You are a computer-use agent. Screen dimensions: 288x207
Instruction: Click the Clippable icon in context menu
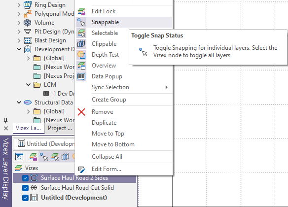81,44
